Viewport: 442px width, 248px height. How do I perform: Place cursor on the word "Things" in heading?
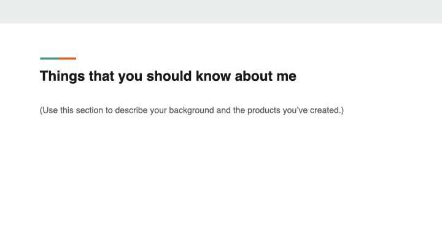(x=61, y=77)
